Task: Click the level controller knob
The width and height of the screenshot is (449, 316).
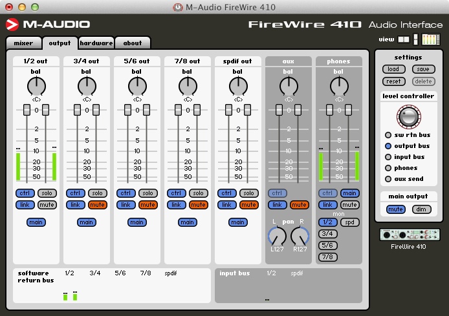Action: pos(409,117)
